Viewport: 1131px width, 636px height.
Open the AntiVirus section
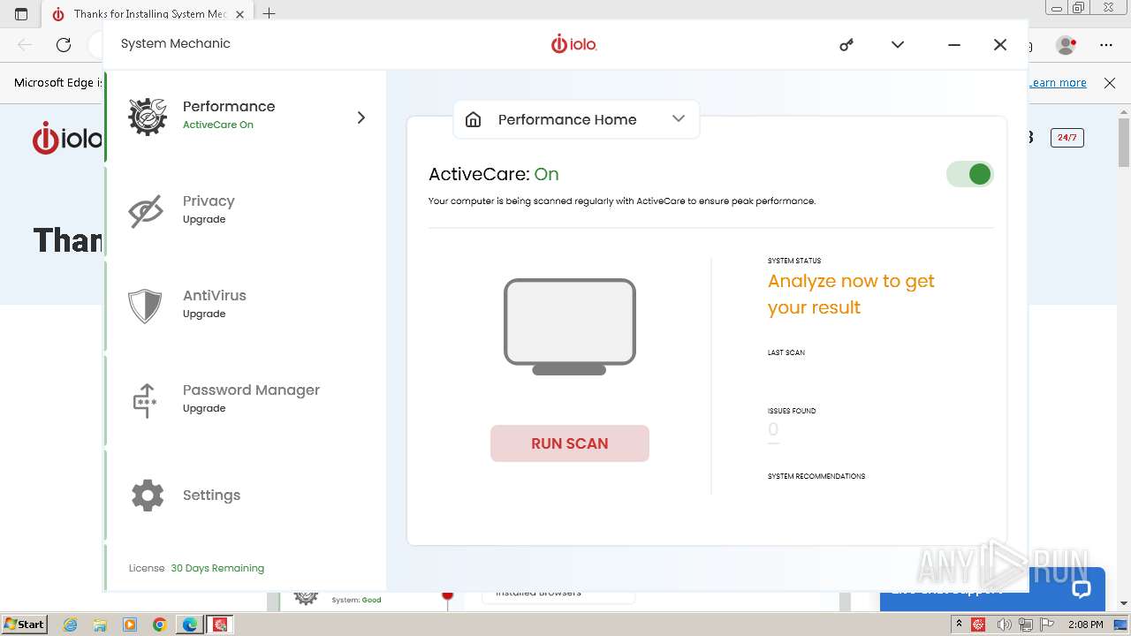pos(246,305)
